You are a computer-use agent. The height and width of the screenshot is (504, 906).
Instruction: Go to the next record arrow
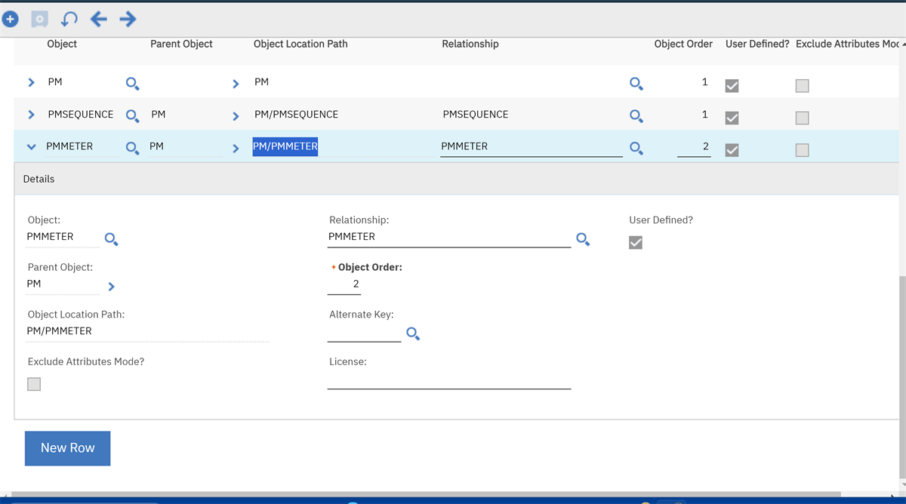tap(128, 19)
